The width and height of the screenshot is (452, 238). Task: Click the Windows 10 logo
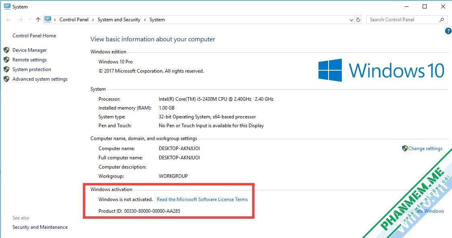[x=381, y=70]
